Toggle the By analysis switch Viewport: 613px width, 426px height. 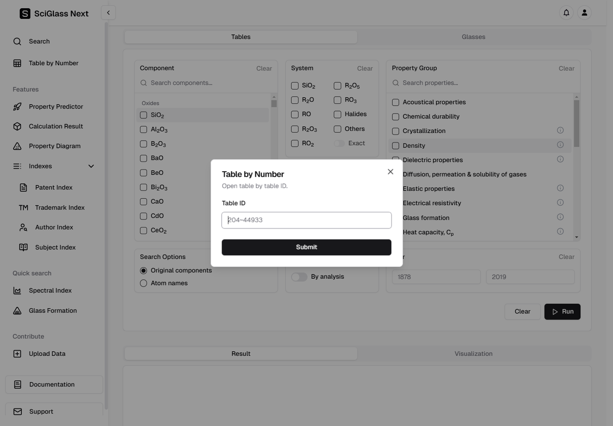[299, 277]
